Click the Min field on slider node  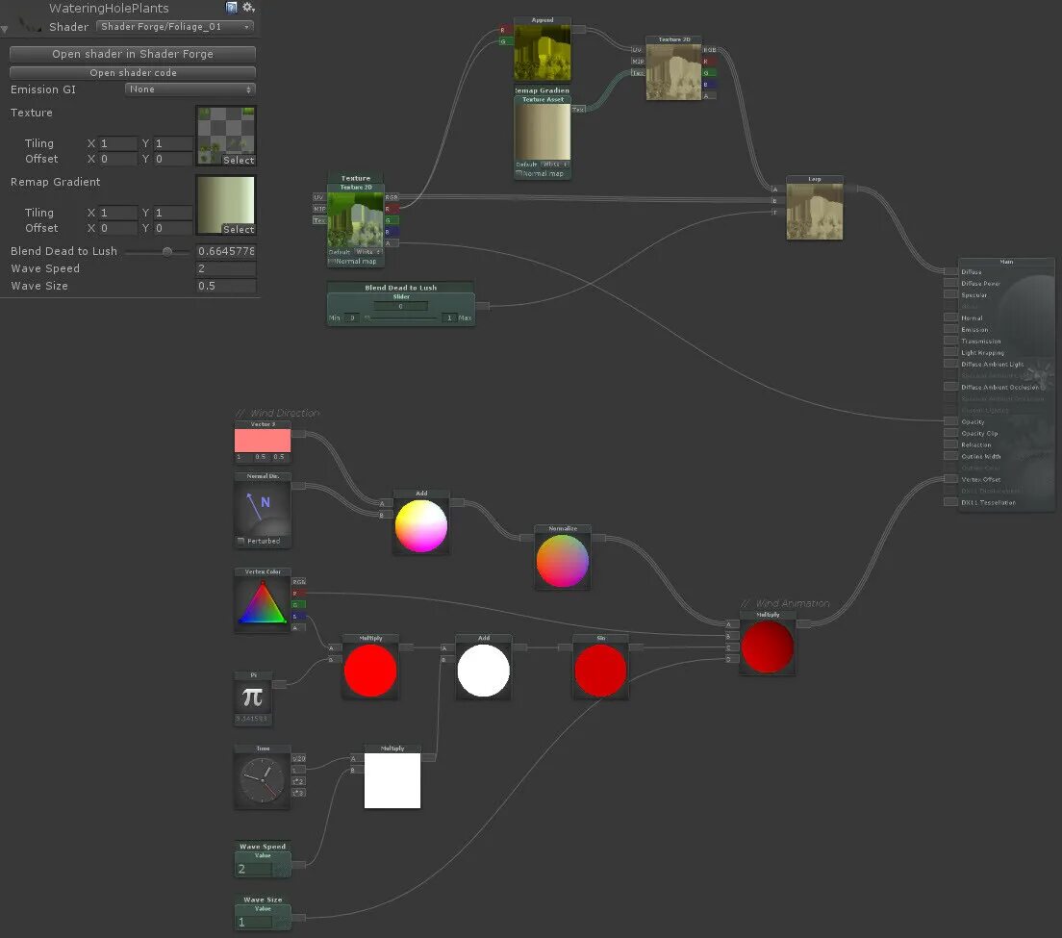[x=351, y=317]
